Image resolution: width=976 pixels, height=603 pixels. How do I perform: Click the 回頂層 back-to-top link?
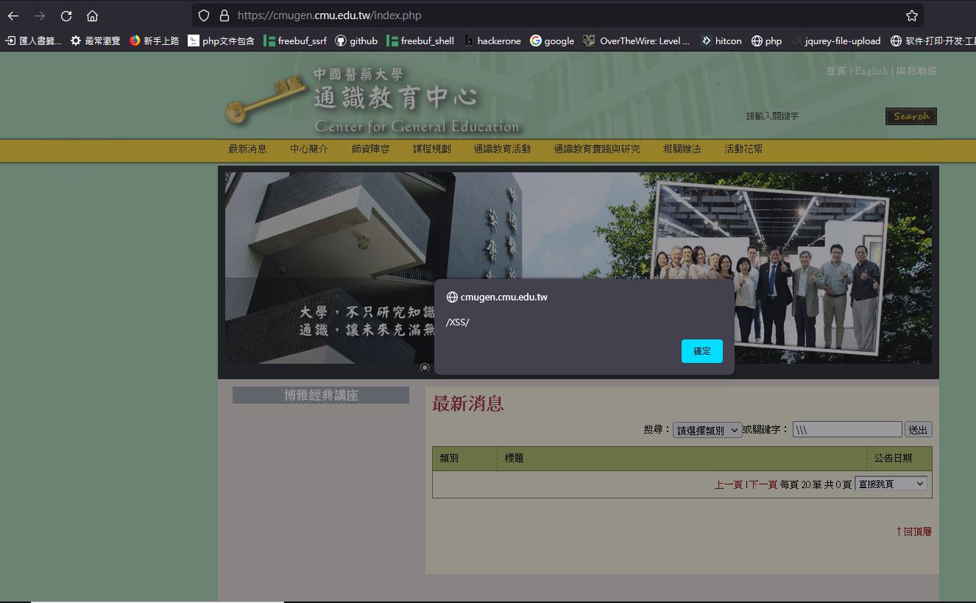tap(913, 532)
